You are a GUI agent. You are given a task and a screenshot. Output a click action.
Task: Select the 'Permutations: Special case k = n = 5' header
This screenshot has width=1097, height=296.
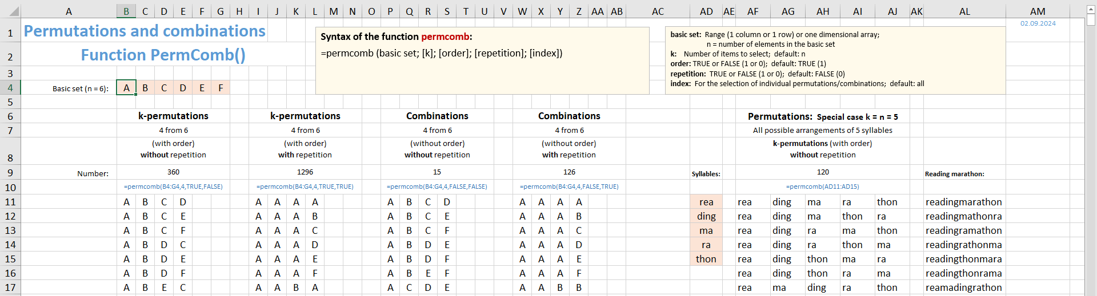823,116
